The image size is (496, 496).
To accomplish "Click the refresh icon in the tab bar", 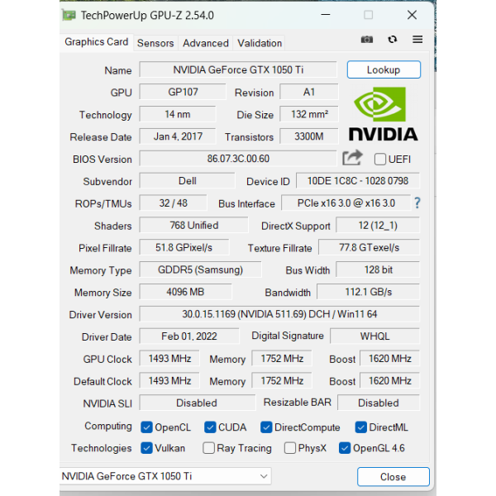I will [392, 40].
